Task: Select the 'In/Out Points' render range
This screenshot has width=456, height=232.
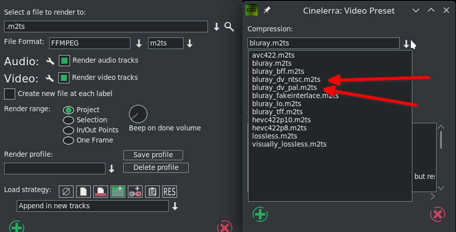Action: tap(68, 130)
